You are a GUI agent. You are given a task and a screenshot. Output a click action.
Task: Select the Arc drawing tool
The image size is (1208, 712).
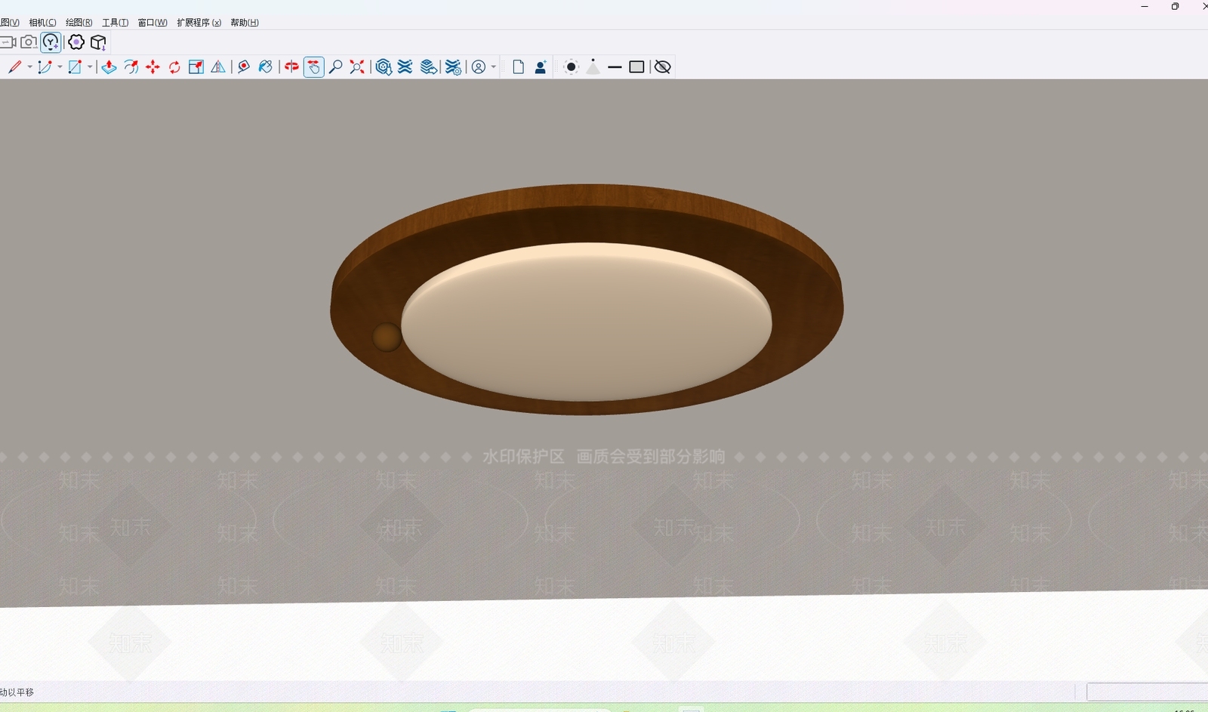click(x=45, y=67)
